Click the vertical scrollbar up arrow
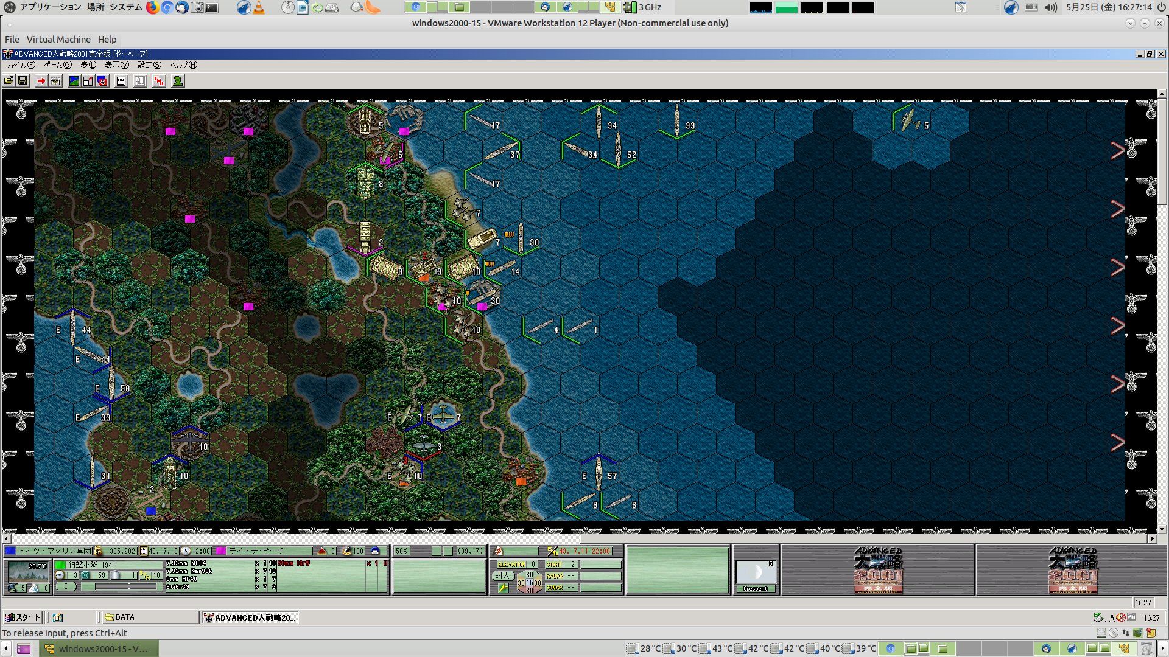 pyautogui.click(x=1162, y=94)
